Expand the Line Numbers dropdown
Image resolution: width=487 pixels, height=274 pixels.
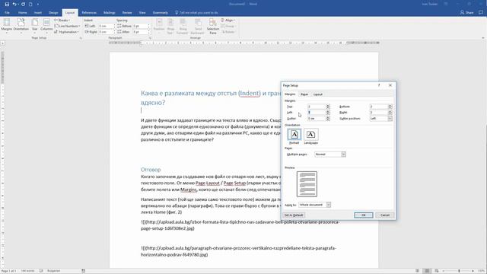pos(67,26)
